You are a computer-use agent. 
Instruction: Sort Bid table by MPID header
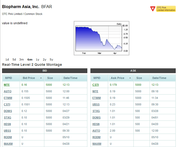(8, 78)
